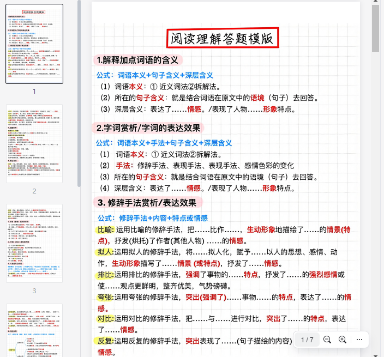The image size is (384, 357).
Task: Click the highlighted word 排比
Action: pos(105,275)
